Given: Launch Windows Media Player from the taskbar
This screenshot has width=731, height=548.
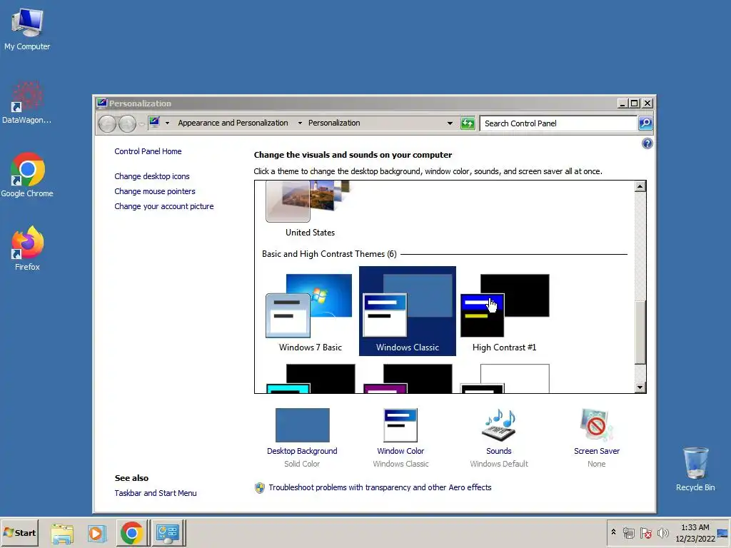Looking at the screenshot, I should click(97, 533).
